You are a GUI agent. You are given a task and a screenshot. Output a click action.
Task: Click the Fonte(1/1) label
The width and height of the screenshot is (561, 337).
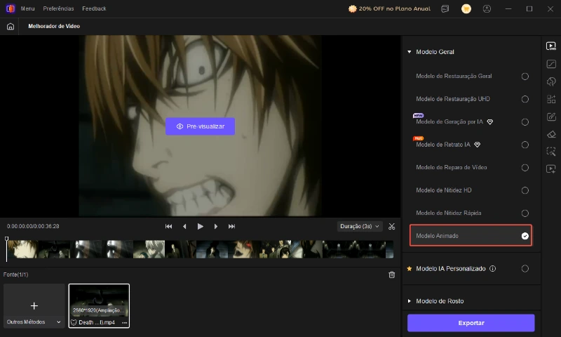tap(15, 275)
